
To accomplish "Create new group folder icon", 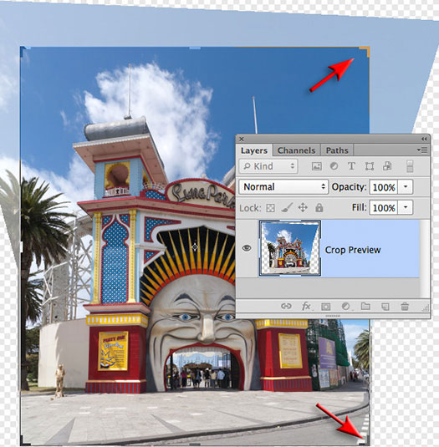I will pos(365,306).
